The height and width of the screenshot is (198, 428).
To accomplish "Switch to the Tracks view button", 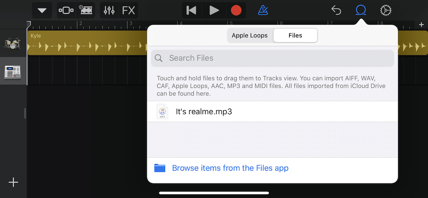I will (65, 10).
